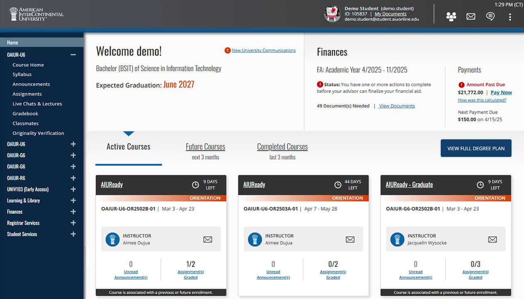This screenshot has height=299, width=524.
Task: Click the Demo Student avatar picture
Action: point(332,14)
